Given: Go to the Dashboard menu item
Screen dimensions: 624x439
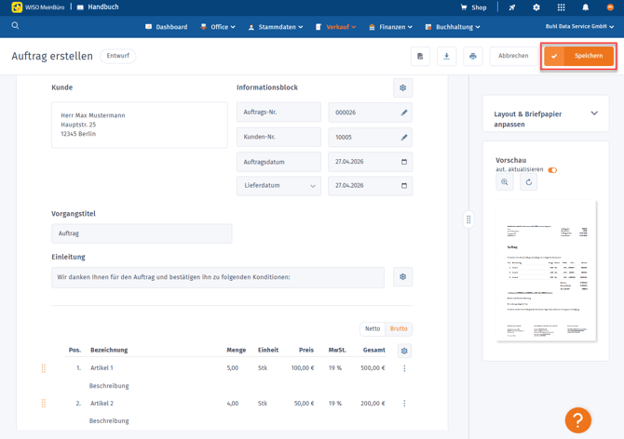Looking at the screenshot, I should 166,27.
